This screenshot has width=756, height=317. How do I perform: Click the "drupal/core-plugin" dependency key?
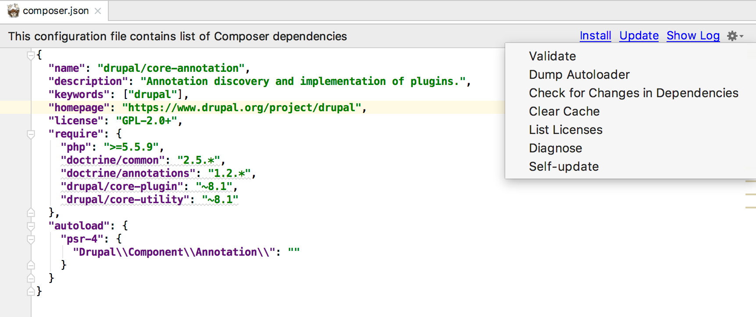pyautogui.click(x=122, y=187)
